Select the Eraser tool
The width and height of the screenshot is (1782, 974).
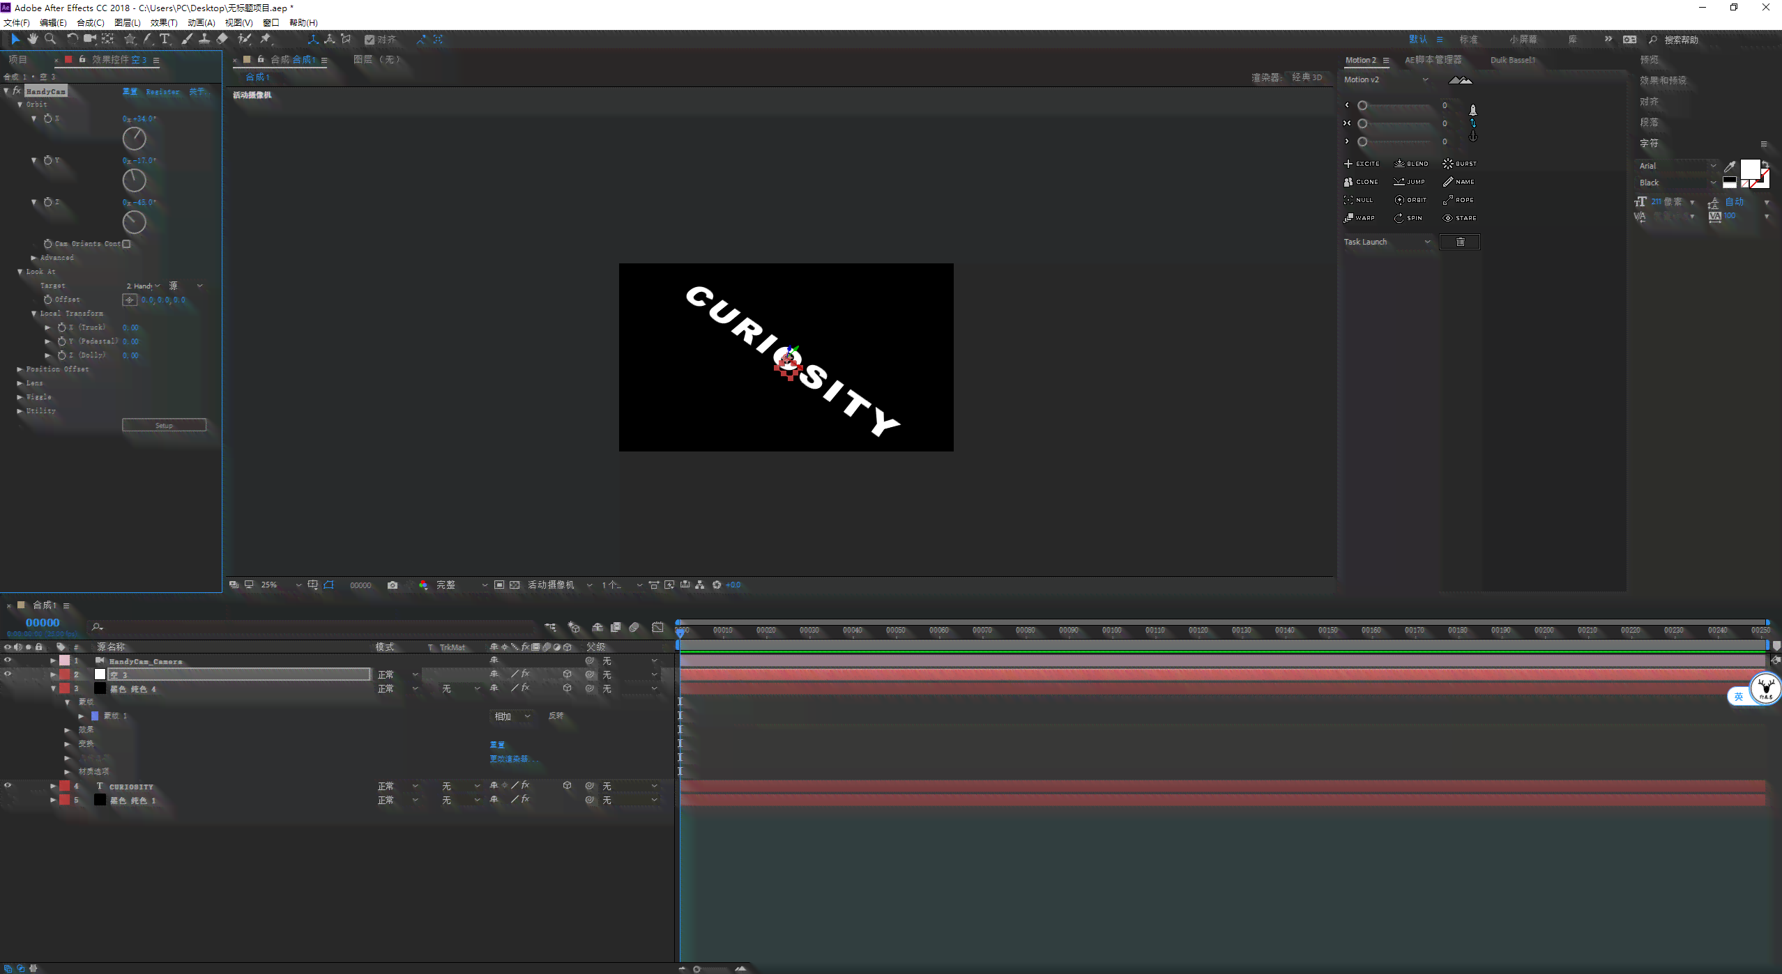[x=222, y=39]
